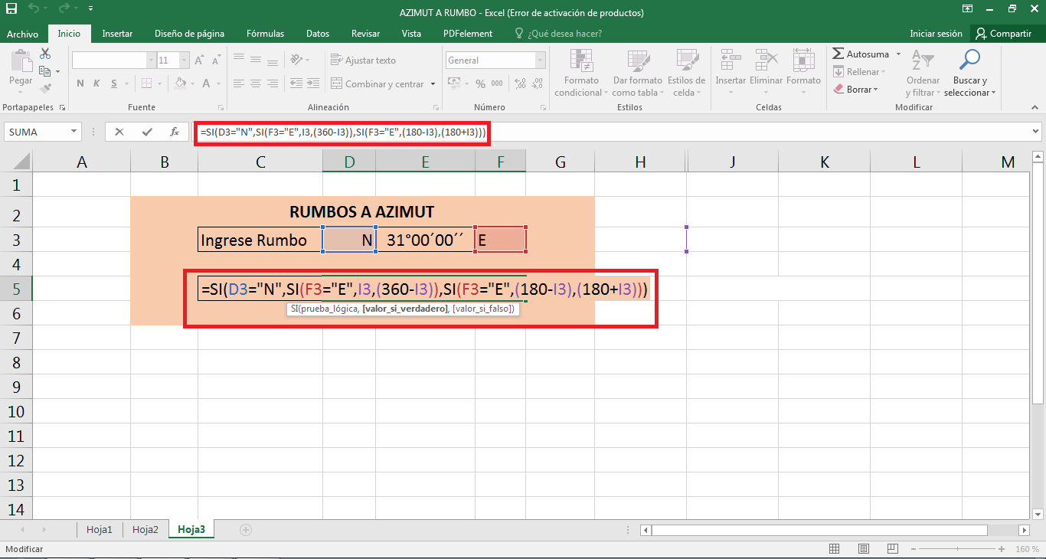Toggle italic formatting with the K button
The height and width of the screenshot is (559, 1046).
[95, 83]
